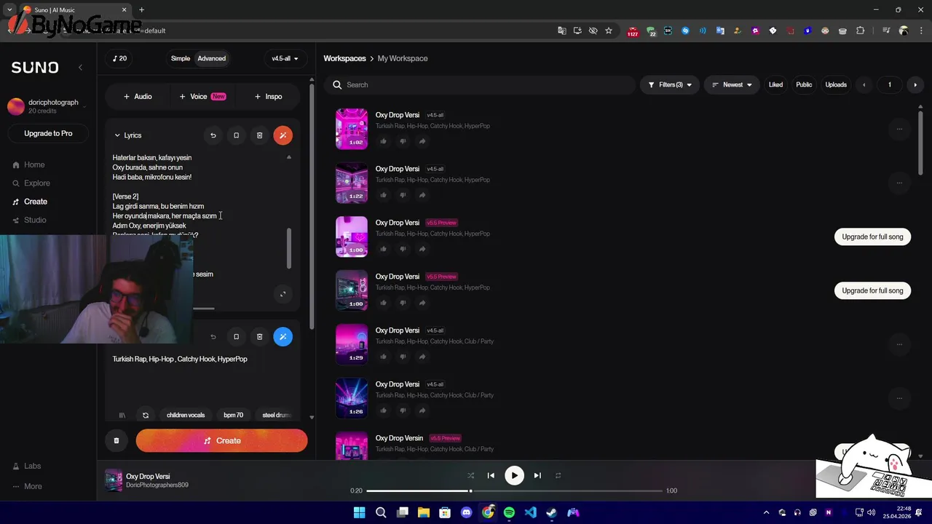Expand the lyrics editor to full size
Image resolution: width=932 pixels, height=524 pixels.
[283, 294]
